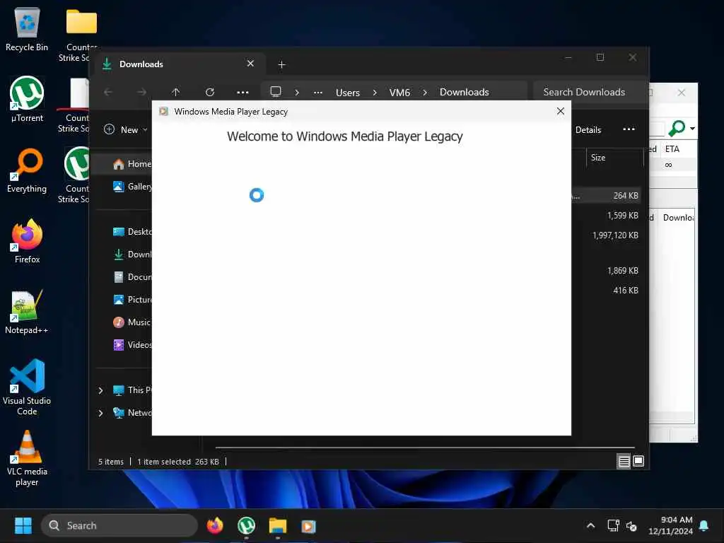Open the µTorrent search provider dropdown arrow
724x543 pixels.
(x=693, y=129)
